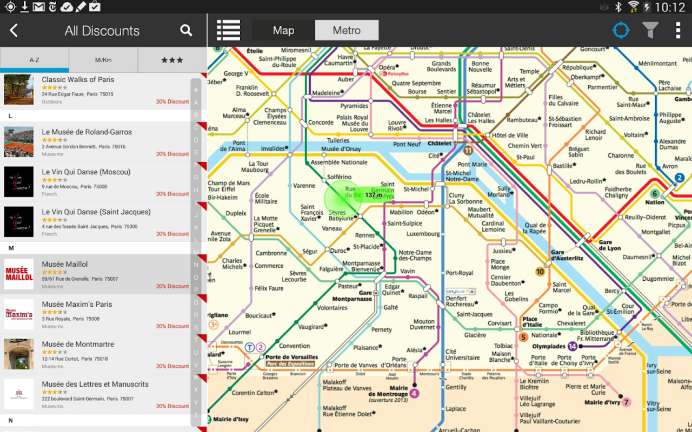Tap Concorde station label
692x432 pixels.
(321, 123)
